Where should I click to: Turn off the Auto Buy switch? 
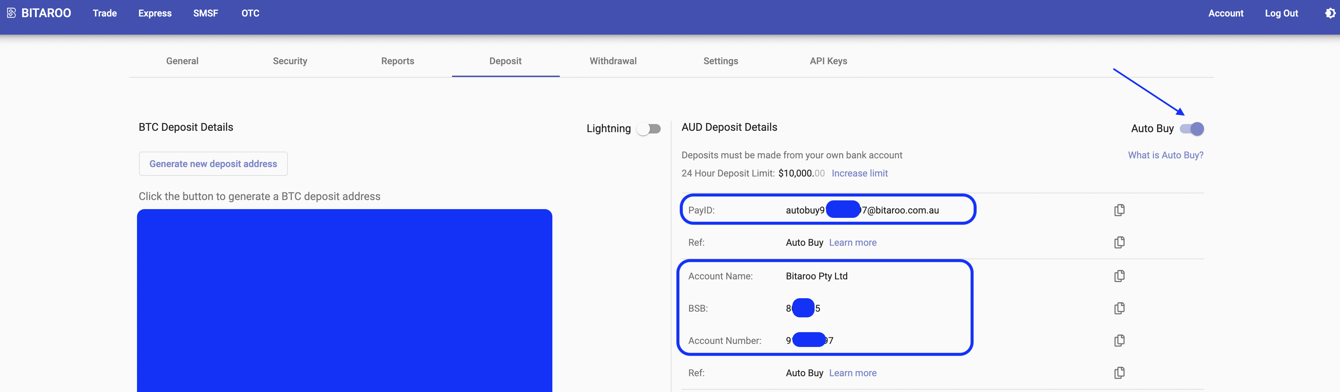pyautogui.click(x=1192, y=129)
